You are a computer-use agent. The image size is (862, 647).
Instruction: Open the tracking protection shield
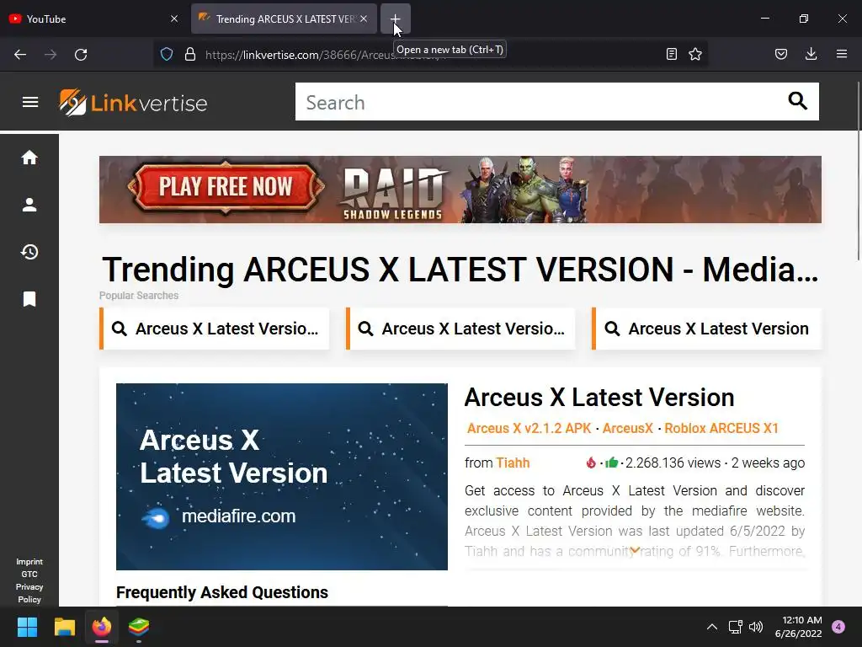[167, 54]
